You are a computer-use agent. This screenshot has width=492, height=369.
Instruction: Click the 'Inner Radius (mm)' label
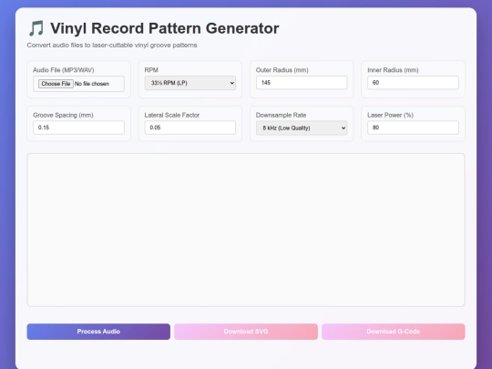[x=393, y=70]
